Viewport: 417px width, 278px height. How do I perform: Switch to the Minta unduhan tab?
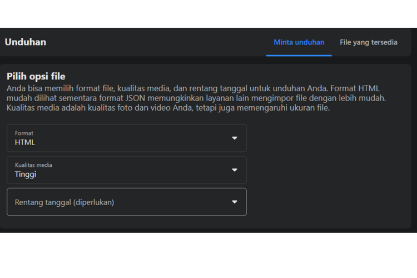tap(299, 42)
